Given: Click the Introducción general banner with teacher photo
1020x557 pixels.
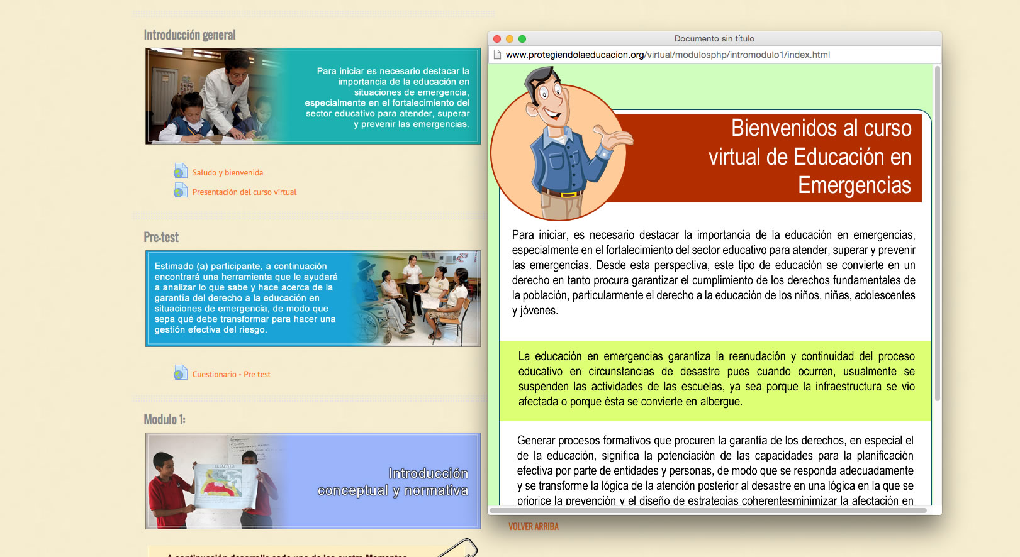Looking at the screenshot, I should click(313, 96).
